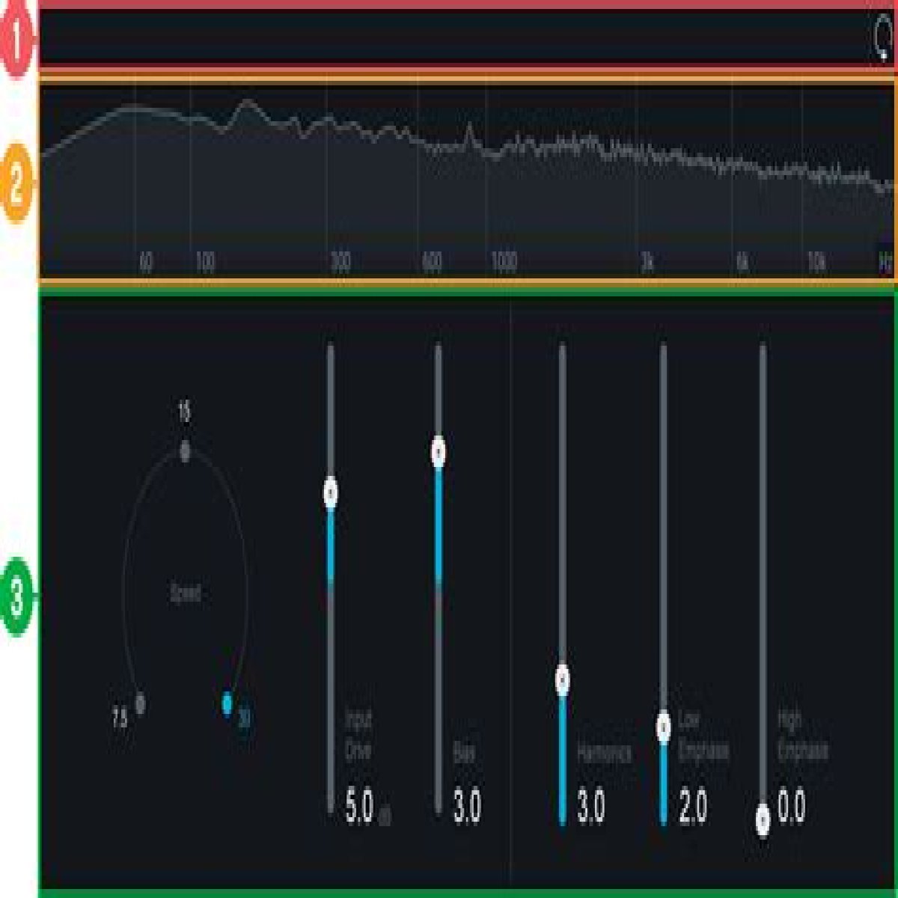Image resolution: width=898 pixels, height=898 pixels.
Task: Click the Hz unit label on spectrum
Action: pyautogui.click(x=885, y=263)
